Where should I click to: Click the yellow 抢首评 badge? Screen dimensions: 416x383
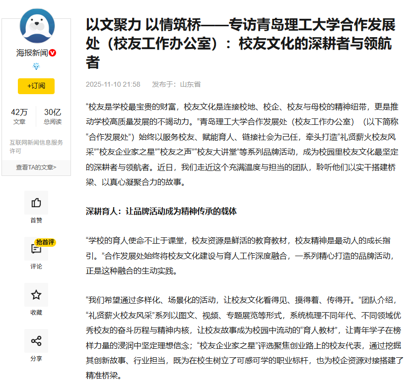pos(45,242)
